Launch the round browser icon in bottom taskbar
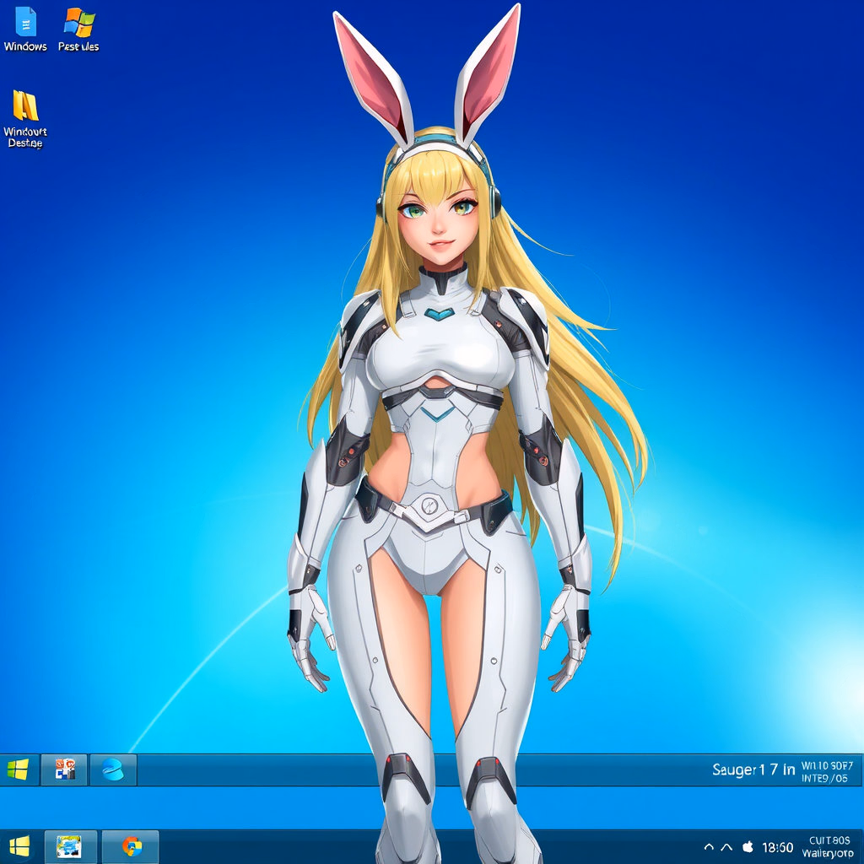The image size is (864, 864). point(131,845)
